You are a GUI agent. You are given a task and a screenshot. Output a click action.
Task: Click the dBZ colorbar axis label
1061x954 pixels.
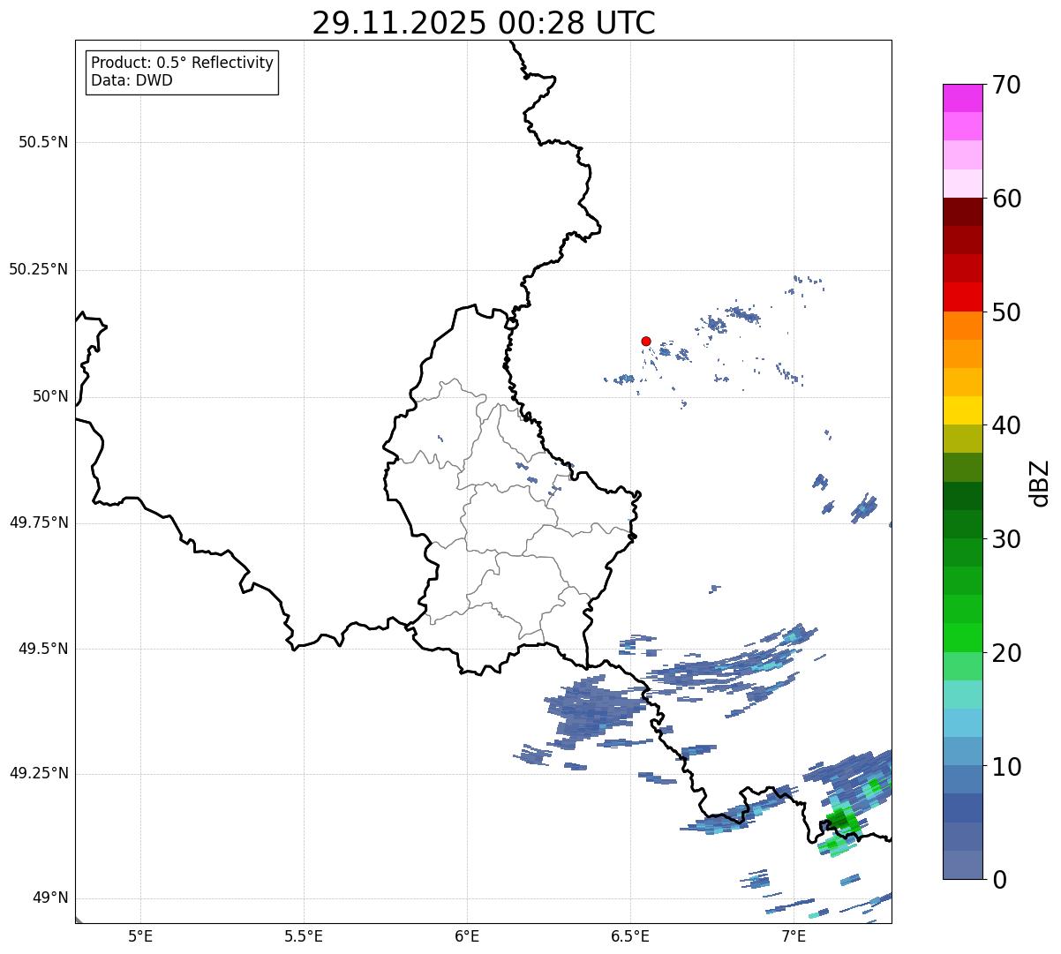coord(1040,483)
